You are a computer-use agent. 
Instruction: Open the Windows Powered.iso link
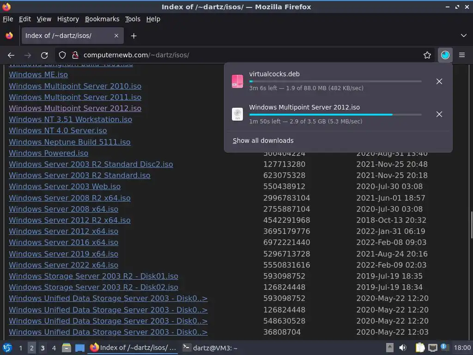point(49,153)
